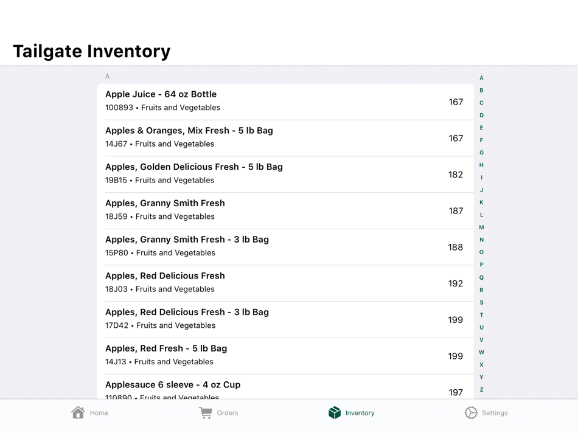Select letter A in the side index
This screenshot has width=578, height=433.
tap(481, 77)
